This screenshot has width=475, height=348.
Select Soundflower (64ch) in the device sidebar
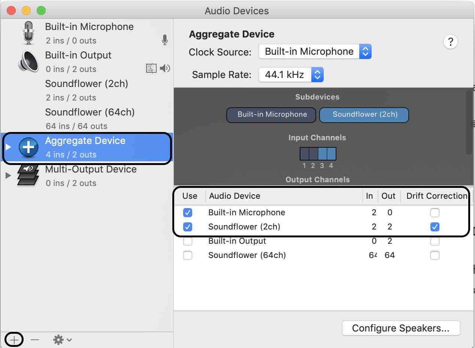click(87, 118)
